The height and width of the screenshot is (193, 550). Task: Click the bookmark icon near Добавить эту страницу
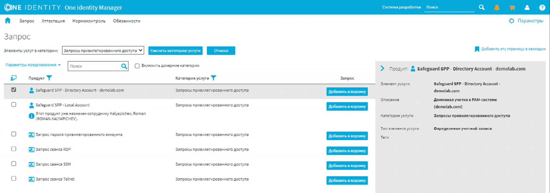click(x=477, y=49)
